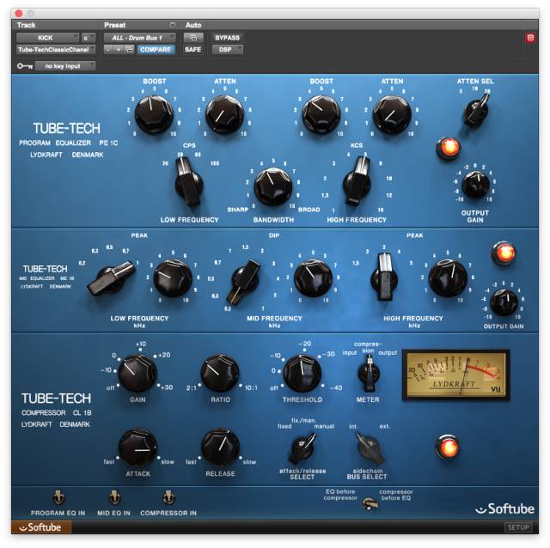550x548 pixels.
Task: Click the PE 1C low ATTEN knob
Action: click(224, 114)
